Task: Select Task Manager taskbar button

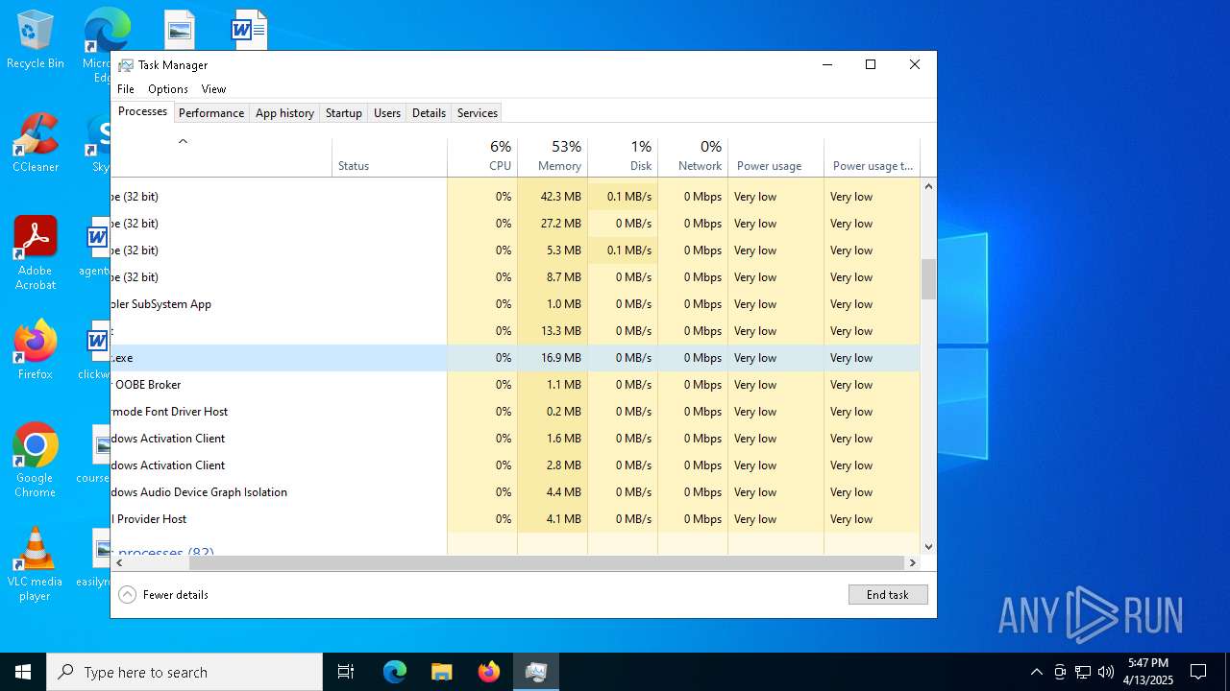Action: 535,672
